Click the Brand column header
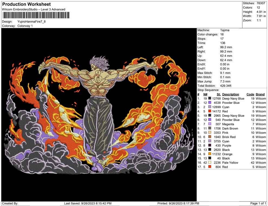268x206 pixels. [x=260, y=94]
